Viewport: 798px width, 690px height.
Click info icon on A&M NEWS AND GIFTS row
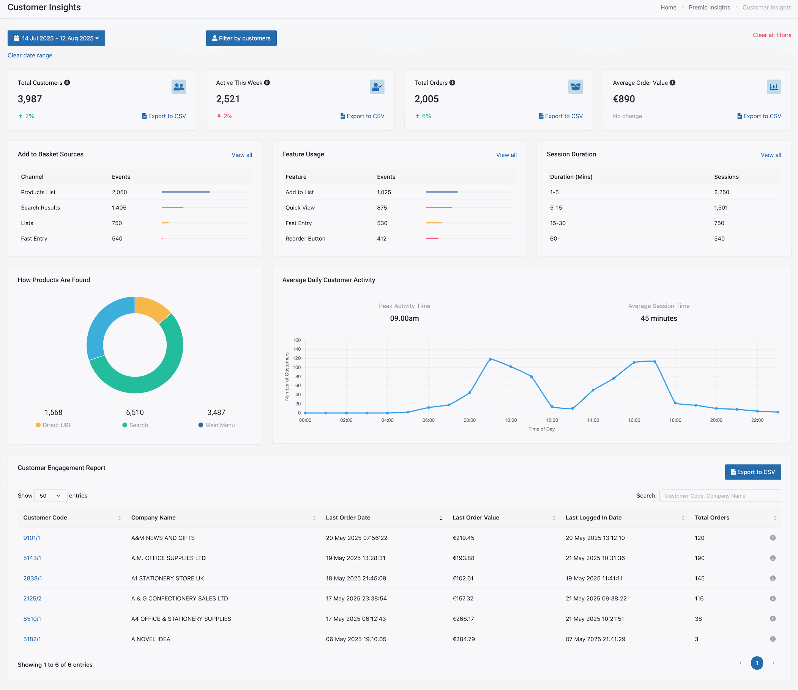click(773, 538)
